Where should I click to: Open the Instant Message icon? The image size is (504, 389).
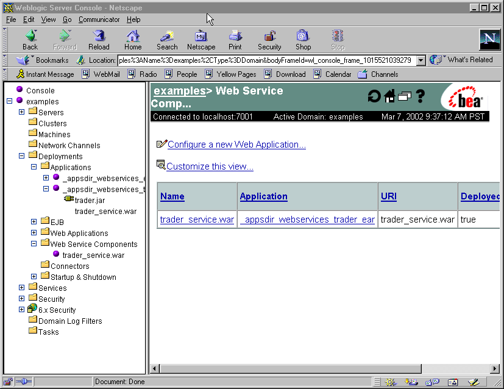click(20, 74)
